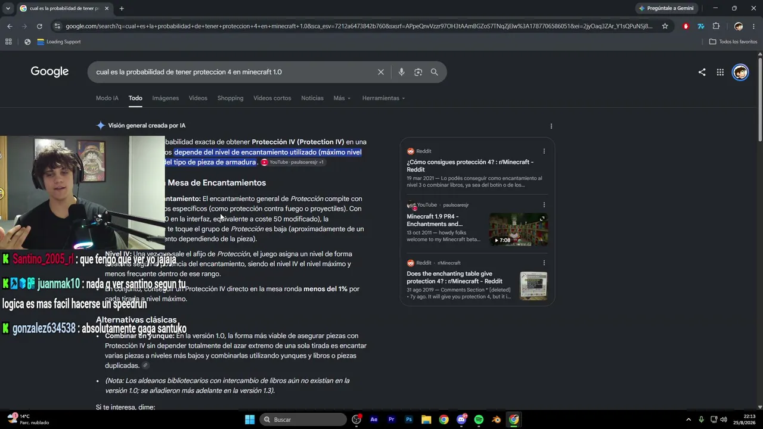
Task: Open the Videos cortos tab
Action: point(272,98)
